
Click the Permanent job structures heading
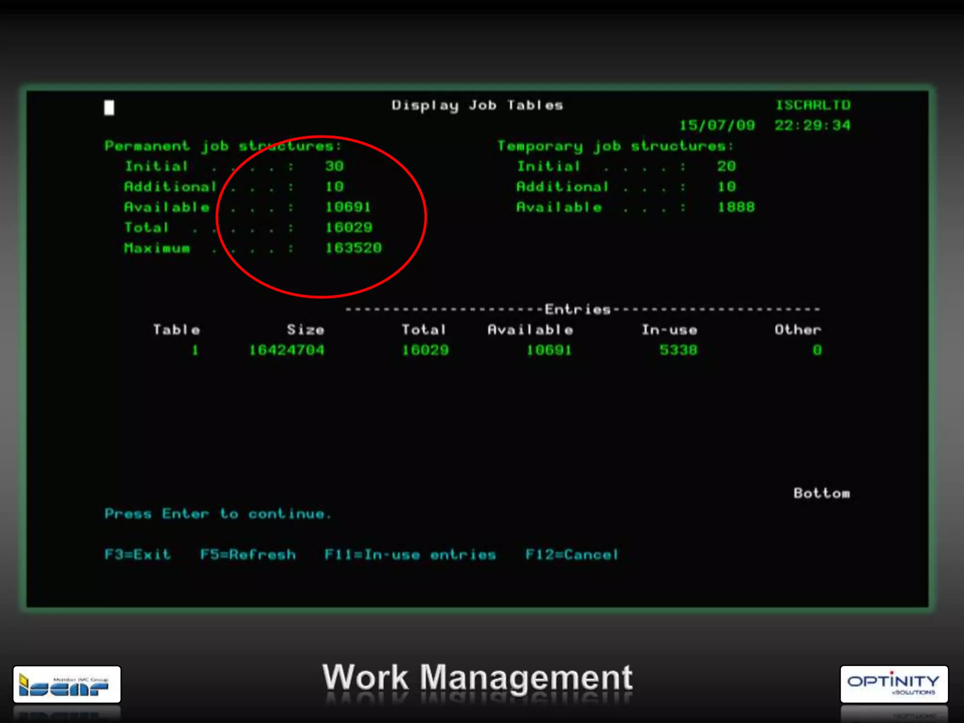(x=223, y=146)
